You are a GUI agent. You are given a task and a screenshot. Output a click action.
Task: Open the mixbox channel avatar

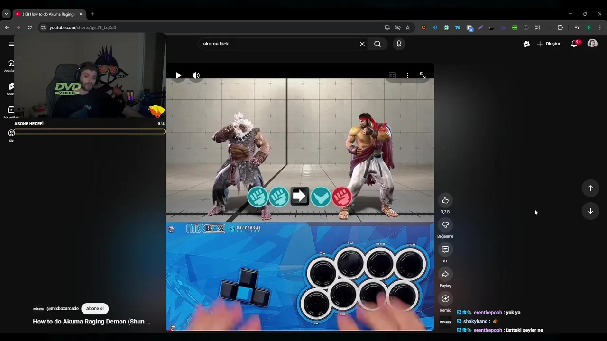click(x=38, y=308)
